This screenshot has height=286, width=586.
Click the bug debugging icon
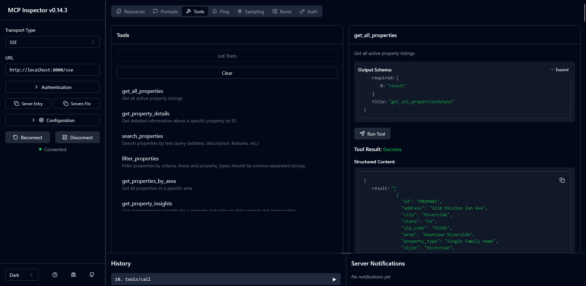point(73,275)
